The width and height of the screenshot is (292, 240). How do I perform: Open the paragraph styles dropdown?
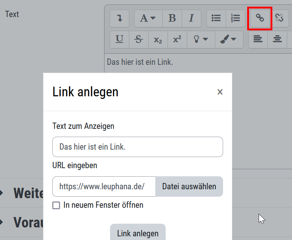148,19
